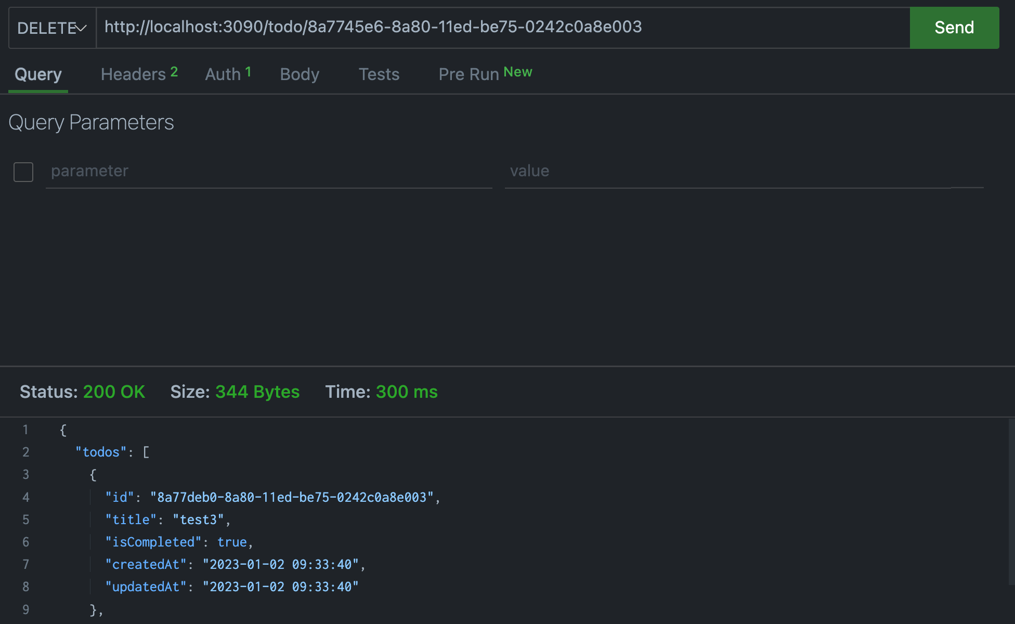The height and width of the screenshot is (624, 1015).
Task: Open the Pre Run tab
Action: (485, 74)
